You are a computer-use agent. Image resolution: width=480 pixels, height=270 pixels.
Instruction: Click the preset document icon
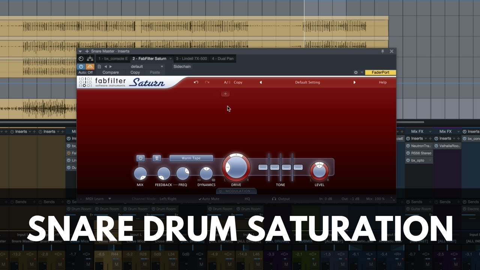coord(99,66)
